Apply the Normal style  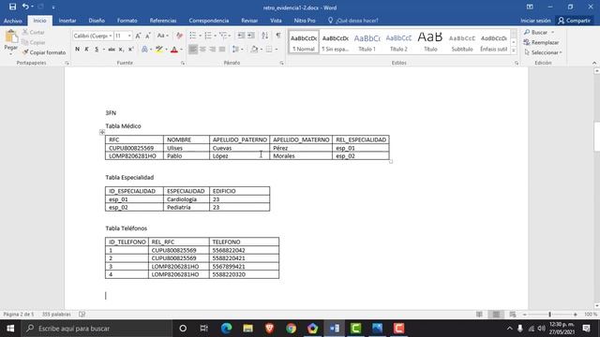(304, 41)
